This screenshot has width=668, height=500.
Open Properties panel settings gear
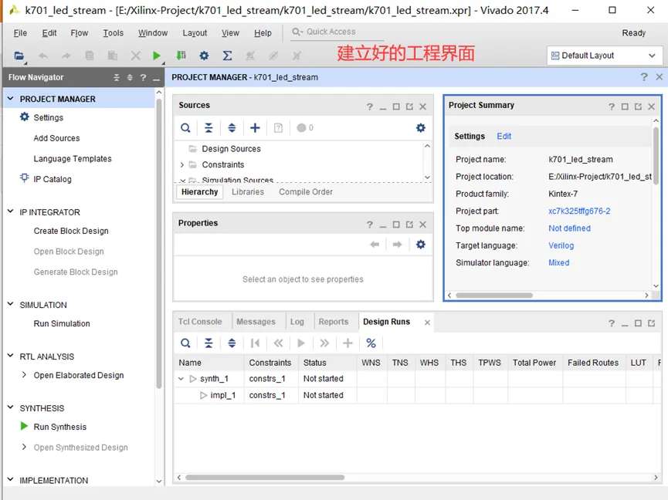pos(420,245)
